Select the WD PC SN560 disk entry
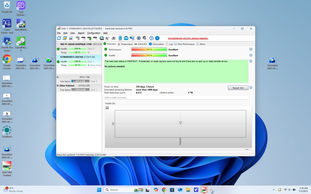The height and width of the screenshot is (194, 311). (79, 48)
